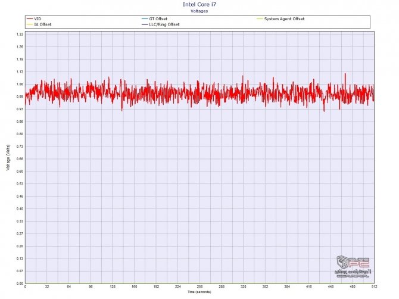Click the GT Offset legend entry

coord(155,19)
